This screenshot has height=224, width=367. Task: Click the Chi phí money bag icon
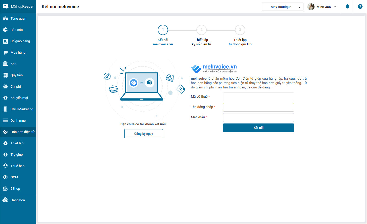[x=5, y=86]
